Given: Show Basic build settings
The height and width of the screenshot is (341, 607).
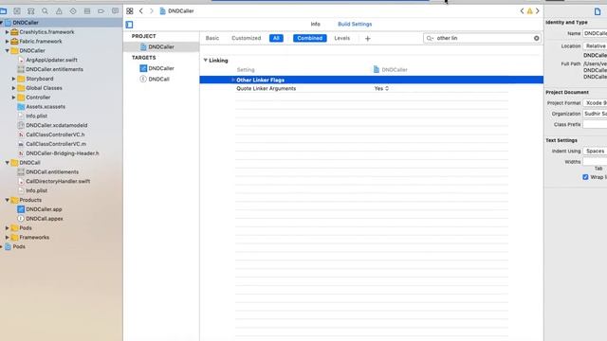Looking at the screenshot, I should (x=212, y=38).
